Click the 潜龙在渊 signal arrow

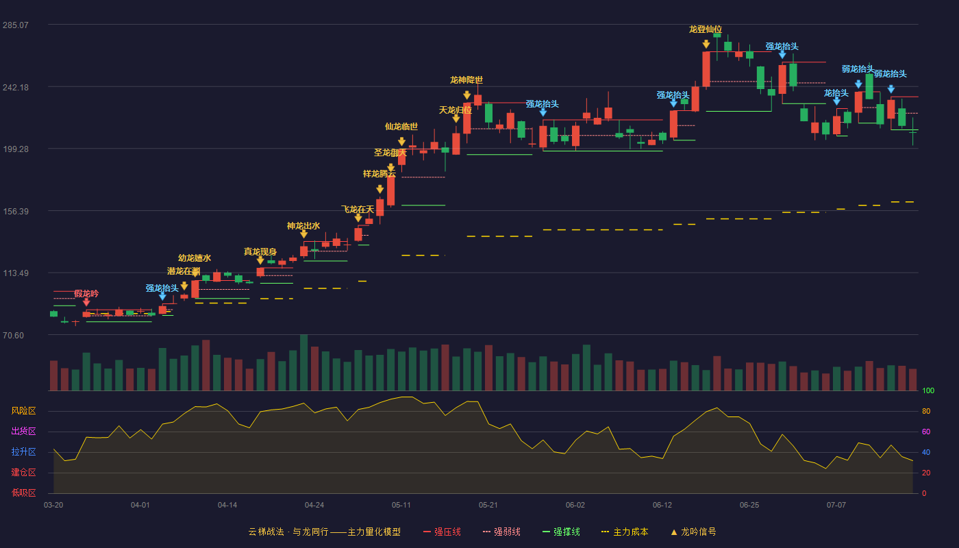coord(184,286)
